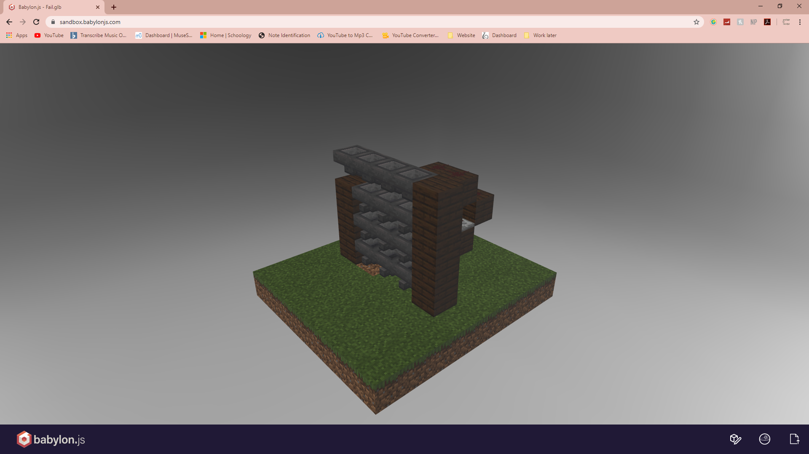Click the address bar showing sandbox.babylonjs.com
Screen dimensions: 809x454
(337, 22)
